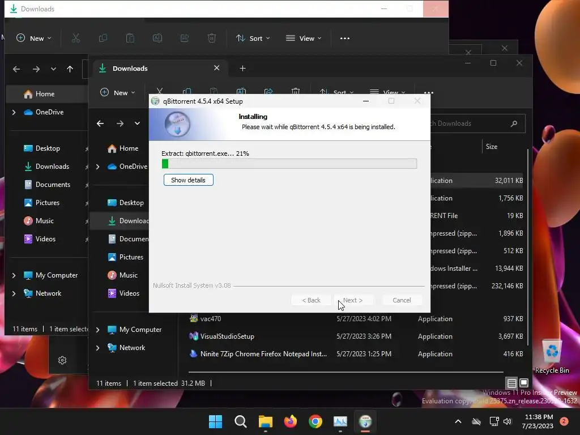
Task: Open the Sort dropdown in back Downloads window
Action: (253, 38)
